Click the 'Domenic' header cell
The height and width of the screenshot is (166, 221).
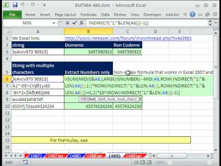coord(88,45)
